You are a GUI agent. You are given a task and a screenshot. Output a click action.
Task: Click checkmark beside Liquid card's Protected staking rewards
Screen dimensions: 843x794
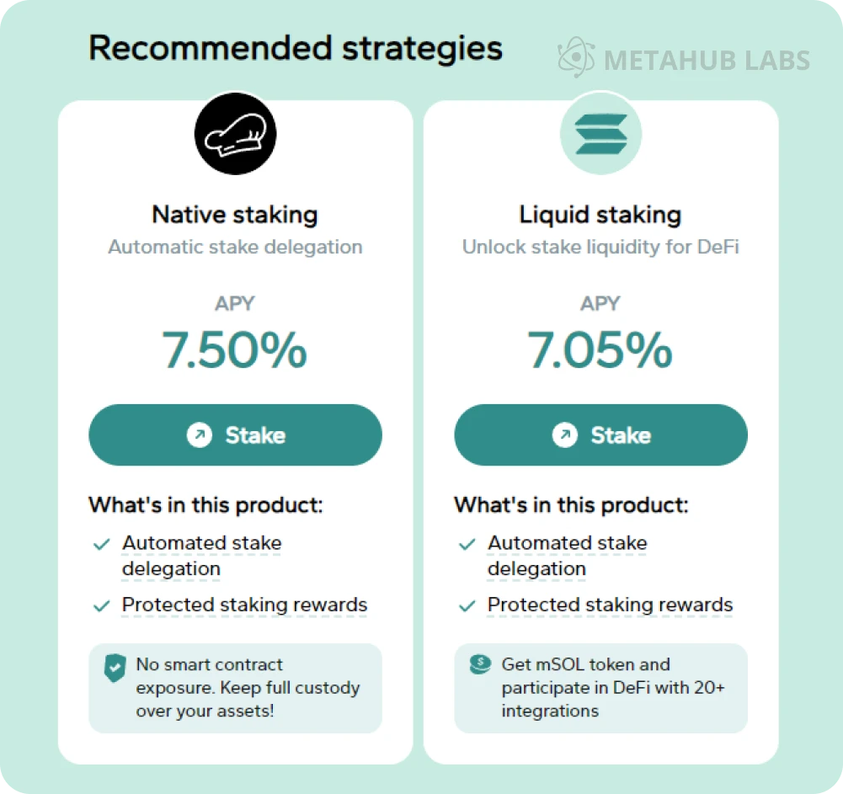pyautogui.click(x=467, y=605)
